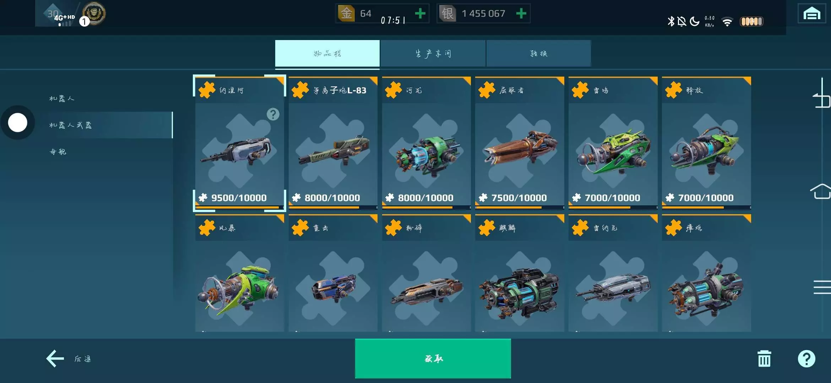The image size is (831, 383).
Task: Add gold with the green plus
Action: point(420,13)
